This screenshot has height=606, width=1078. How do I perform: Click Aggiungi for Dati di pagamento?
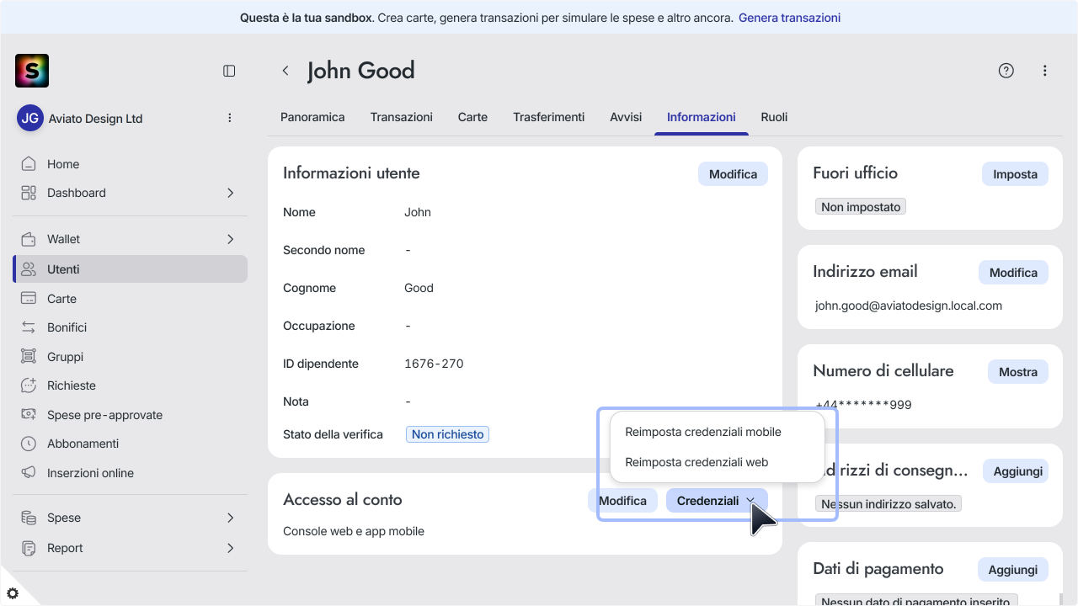(1013, 570)
